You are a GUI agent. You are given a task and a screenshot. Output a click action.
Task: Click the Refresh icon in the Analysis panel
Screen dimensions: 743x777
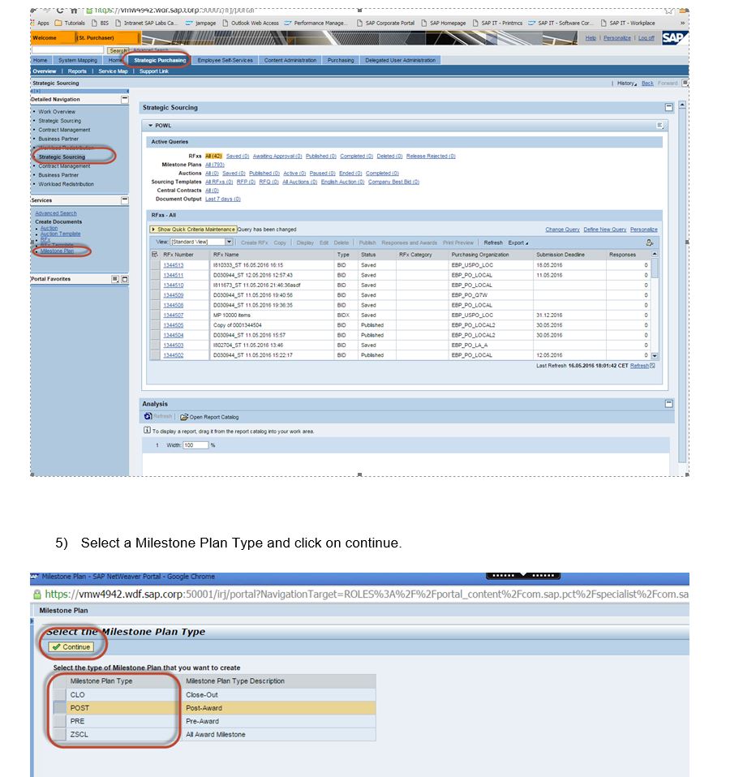pyautogui.click(x=148, y=415)
